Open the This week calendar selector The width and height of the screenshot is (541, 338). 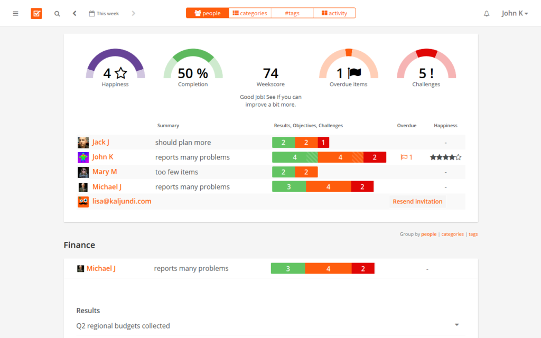(104, 13)
